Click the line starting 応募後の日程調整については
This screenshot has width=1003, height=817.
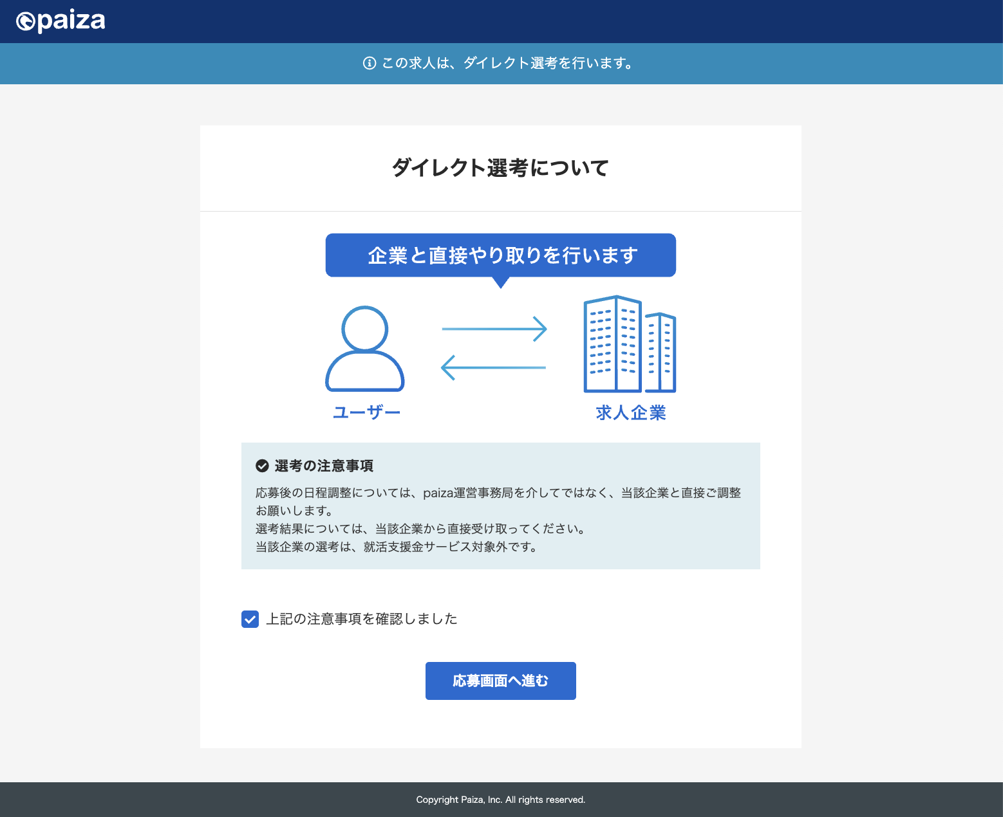point(498,493)
